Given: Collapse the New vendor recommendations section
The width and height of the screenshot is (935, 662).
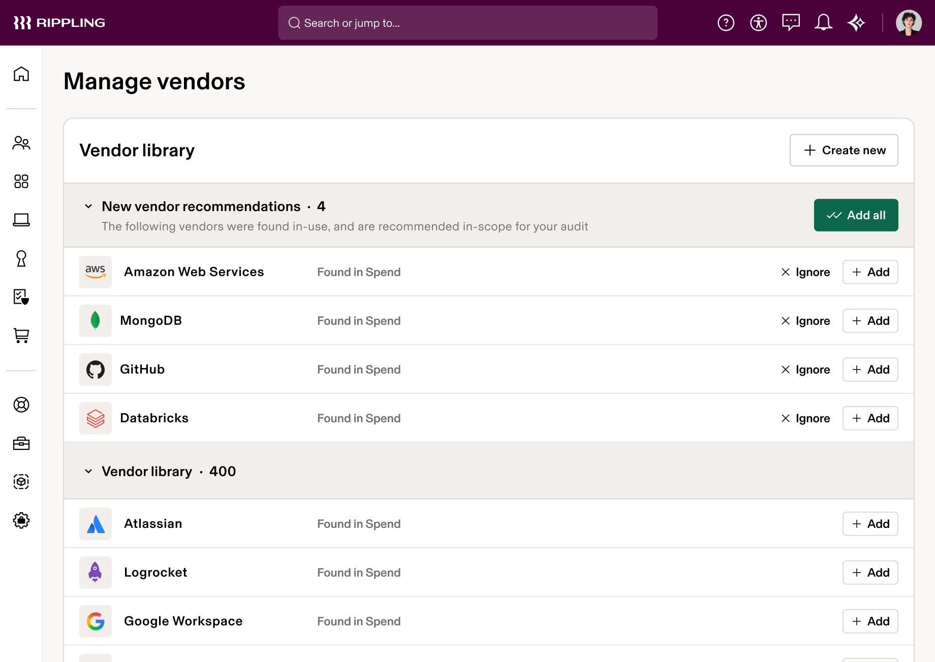Looking at the screenshot, I should [x=88, y=206].
